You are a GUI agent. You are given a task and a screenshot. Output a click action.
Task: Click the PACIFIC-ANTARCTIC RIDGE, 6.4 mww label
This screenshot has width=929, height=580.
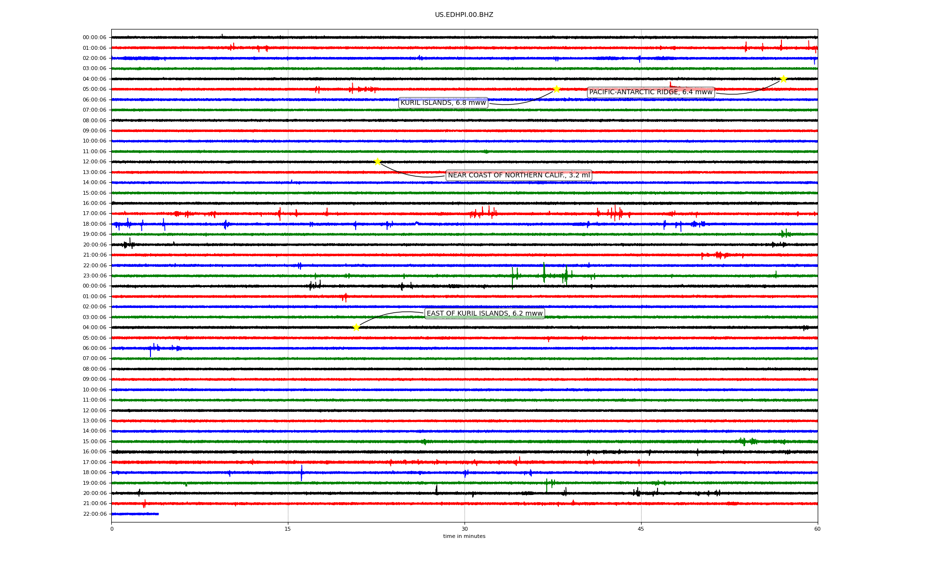click(651, 92)
